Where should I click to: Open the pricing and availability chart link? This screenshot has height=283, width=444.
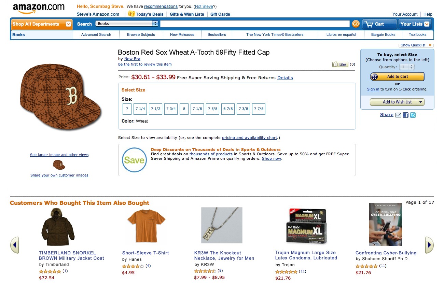249,138
